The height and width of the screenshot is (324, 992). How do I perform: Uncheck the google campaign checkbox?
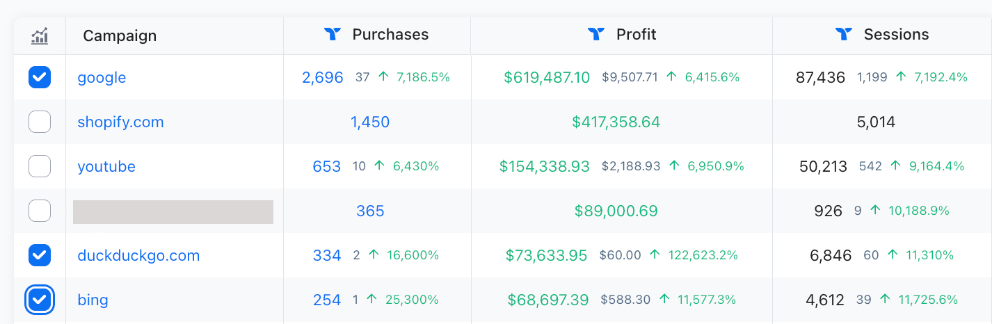click(40, 77)
